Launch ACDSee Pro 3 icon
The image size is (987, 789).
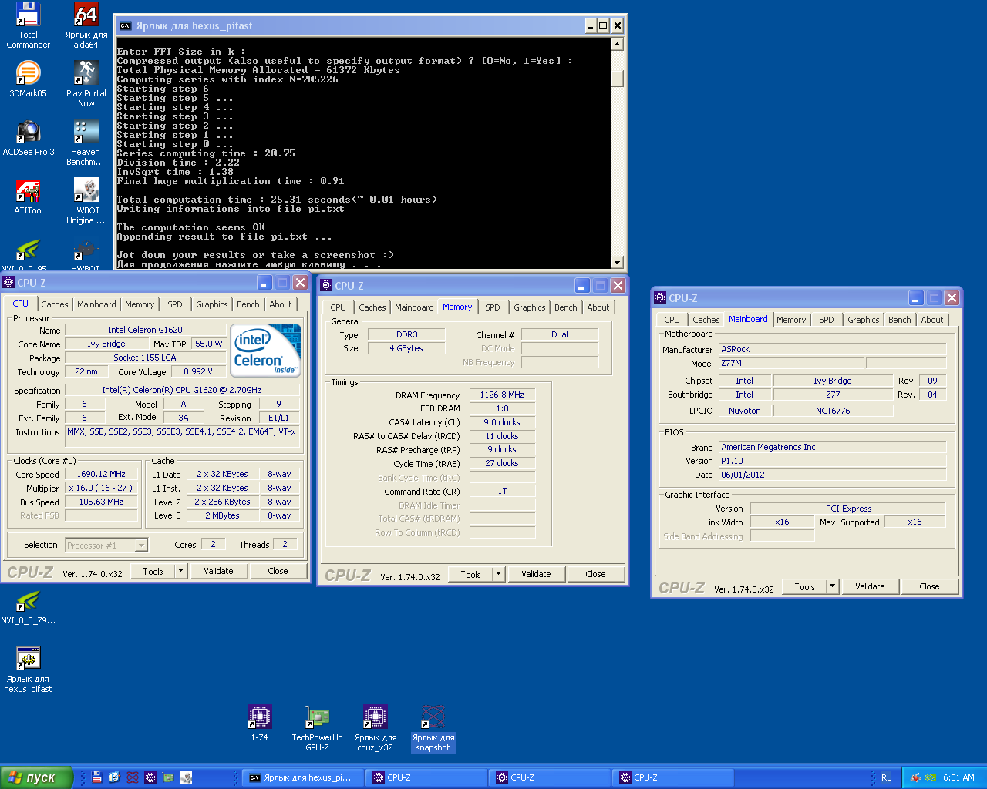(28, 138)
